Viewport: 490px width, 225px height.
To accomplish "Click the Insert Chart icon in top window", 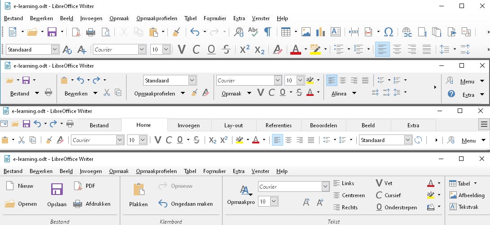I will (x=321, y=31).
